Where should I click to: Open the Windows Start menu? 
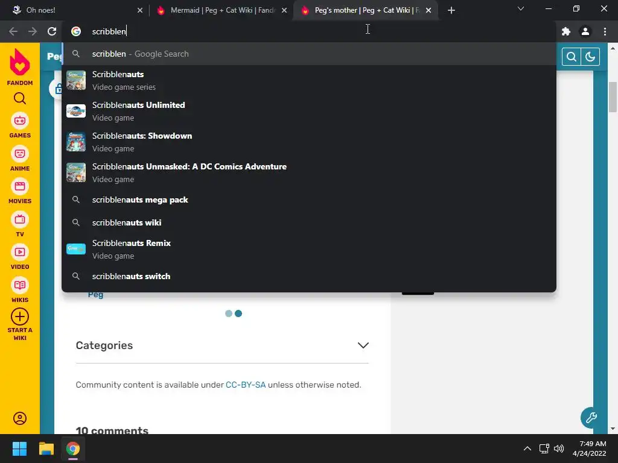[19, 449]
